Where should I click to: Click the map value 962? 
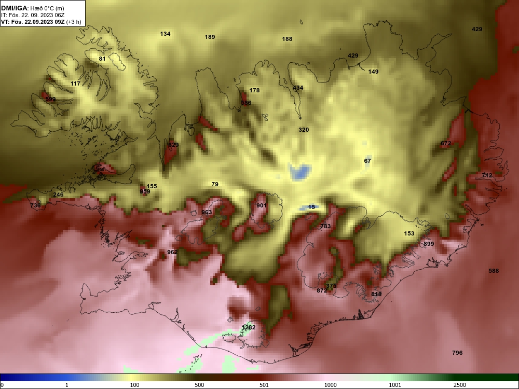coord(172,252)
